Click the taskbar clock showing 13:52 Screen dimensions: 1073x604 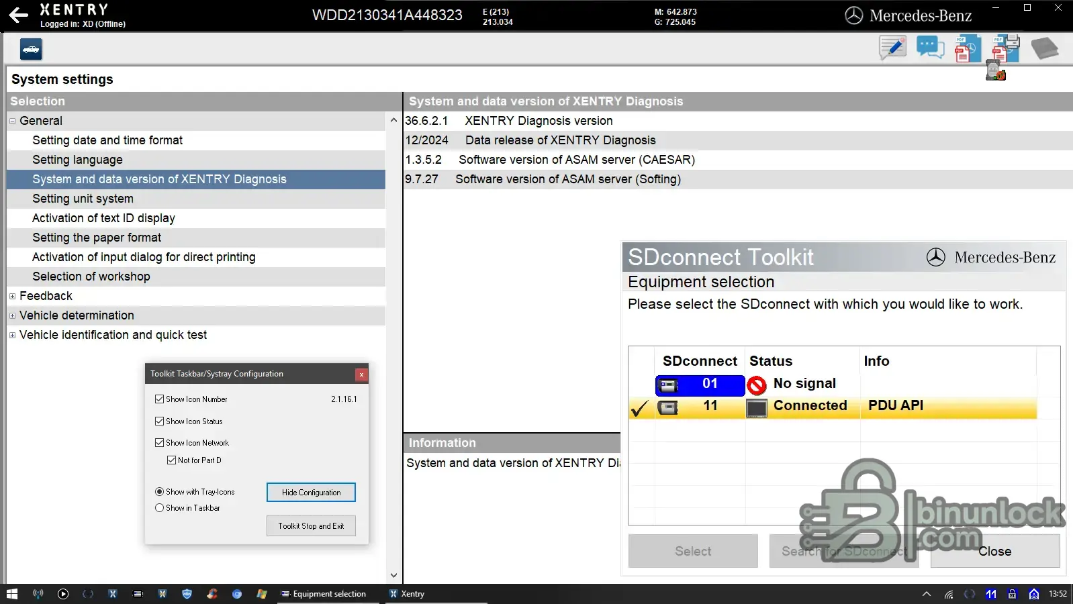tap(1058, 594)
